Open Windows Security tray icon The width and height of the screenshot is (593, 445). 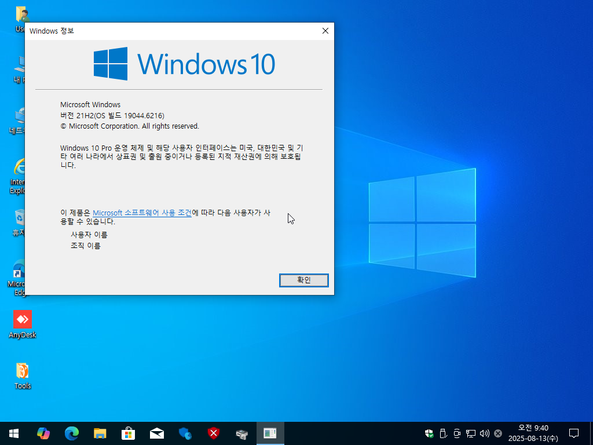(429, 433)
